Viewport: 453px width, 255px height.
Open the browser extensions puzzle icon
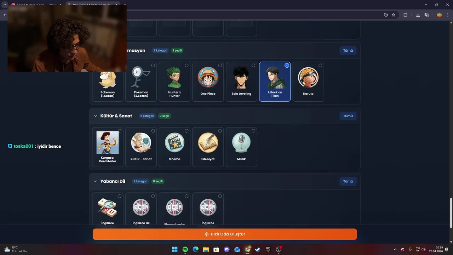406,15
